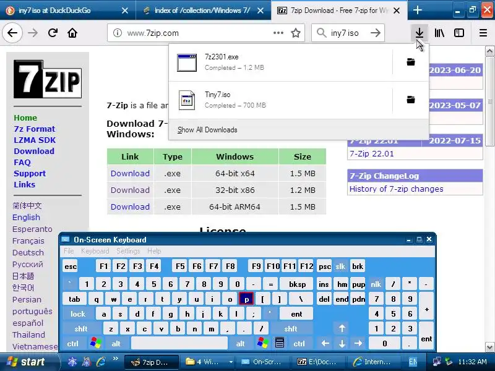This screenshot has width=495, height=371.
Task: Select Deutsch language link
Action: tap(28, 253)
